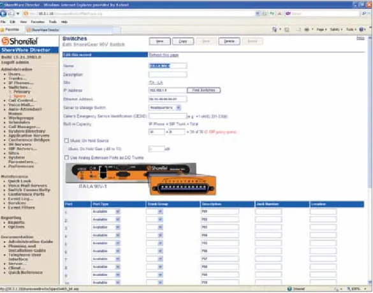The height and width of the screenshot is (293, 373).
Task: Open Conference Bridges in sidebar
Action: click(29, 139)
